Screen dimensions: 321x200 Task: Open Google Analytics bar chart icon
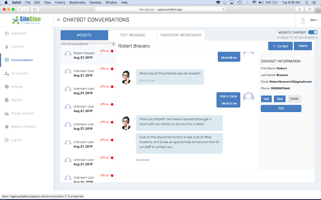(x=7, y=114)
